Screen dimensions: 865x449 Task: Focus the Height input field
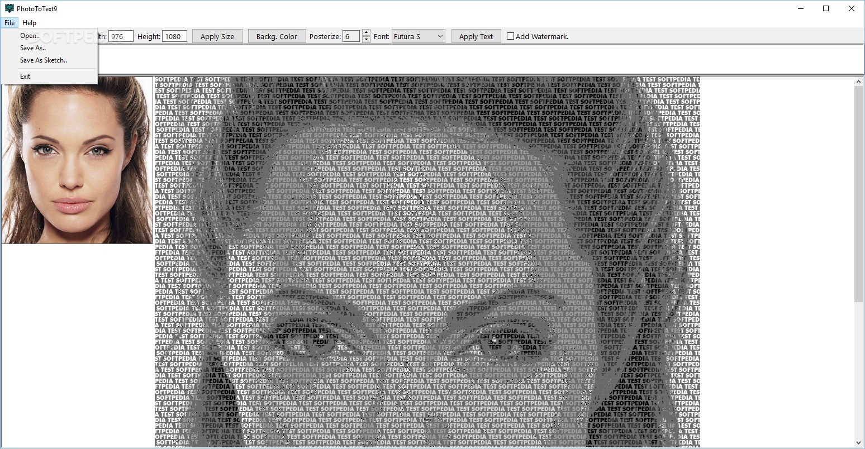pyautogui.click(x=175, y=36)
